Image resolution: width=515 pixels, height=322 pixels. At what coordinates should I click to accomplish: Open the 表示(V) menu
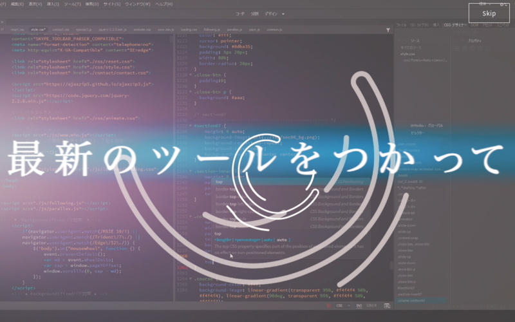pos(35,5)
